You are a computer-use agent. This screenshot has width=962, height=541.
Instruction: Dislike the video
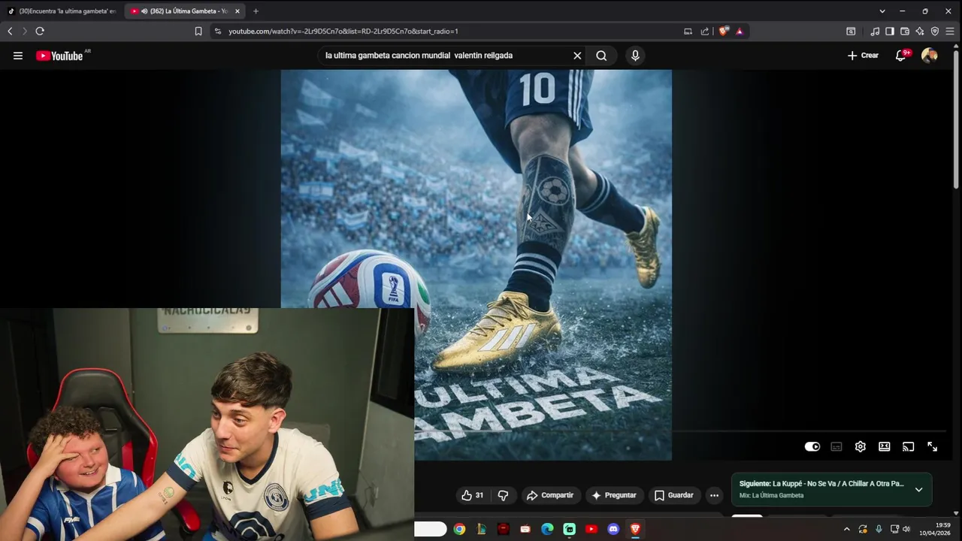[504, 495]
